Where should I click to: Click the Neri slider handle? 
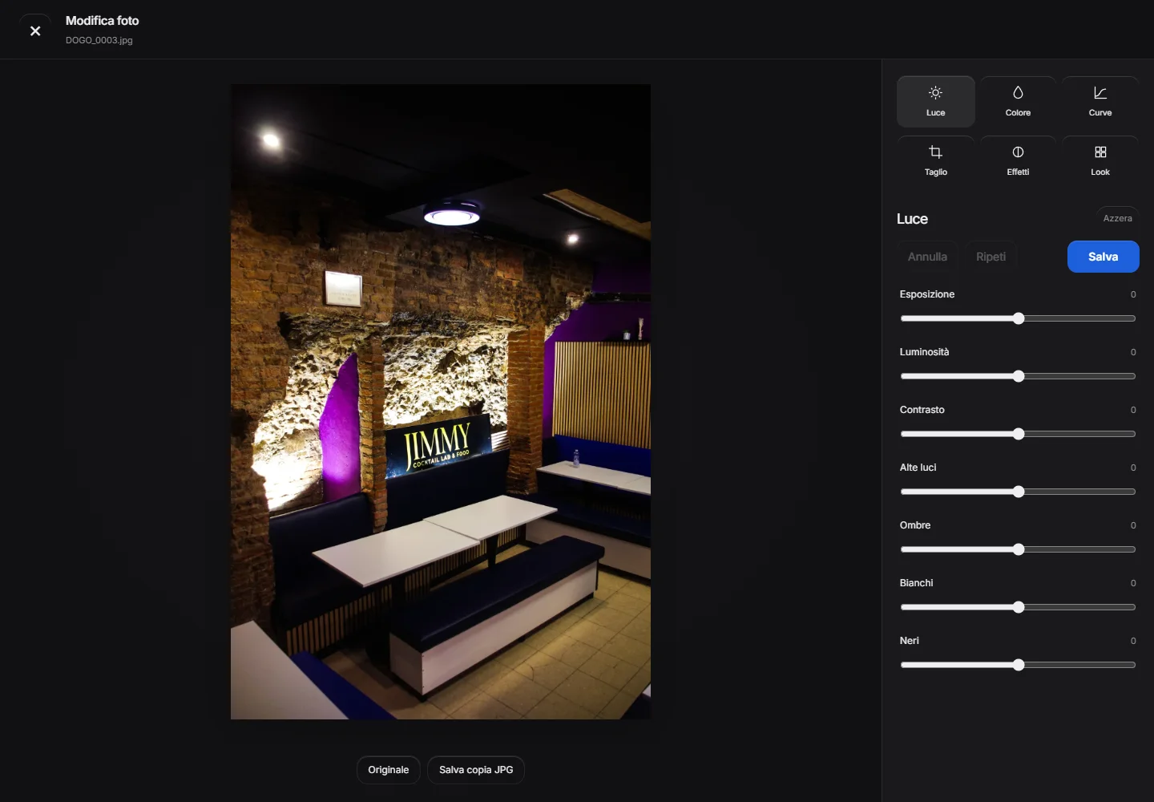(1019, 665)
